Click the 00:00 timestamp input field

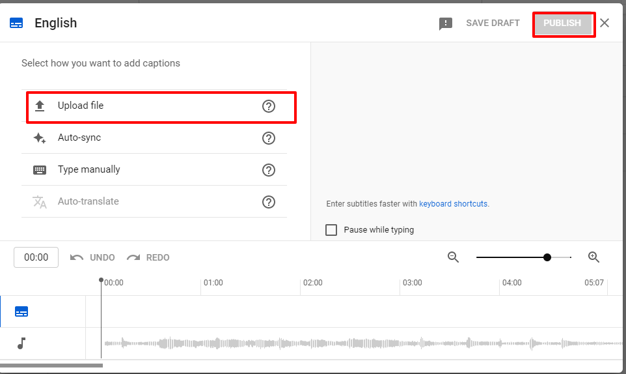click(x=36, y=257)
